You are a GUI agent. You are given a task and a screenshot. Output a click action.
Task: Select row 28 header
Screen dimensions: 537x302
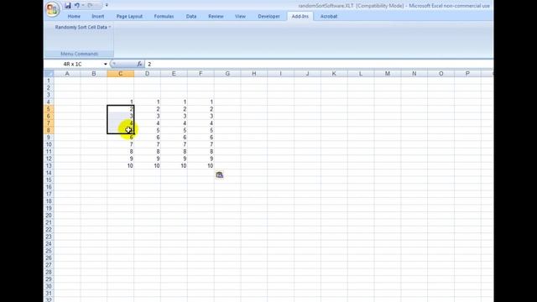pyautogui.click(x=49, y=272)
